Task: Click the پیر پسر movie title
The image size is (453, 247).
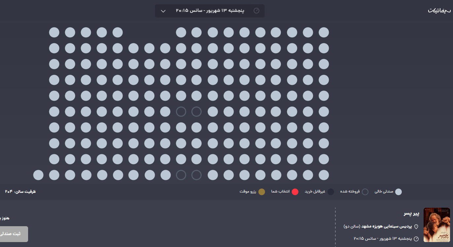Action: click(x=411, y=214)
